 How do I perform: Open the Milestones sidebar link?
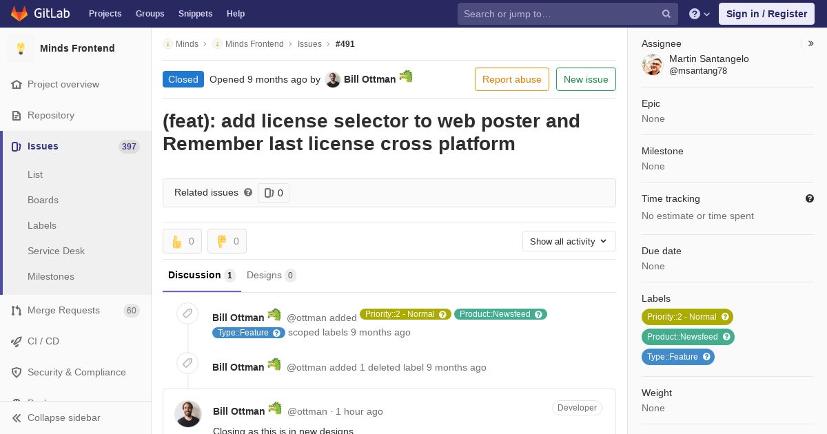pyautogui.click(x=51, y=276)
